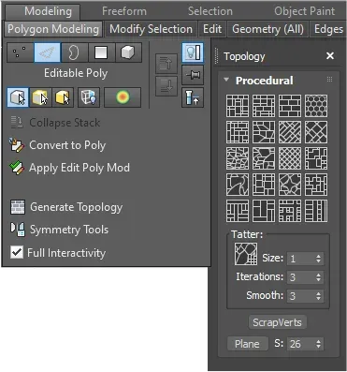Click the Tatter pattern icon

(x=246, y=254)
